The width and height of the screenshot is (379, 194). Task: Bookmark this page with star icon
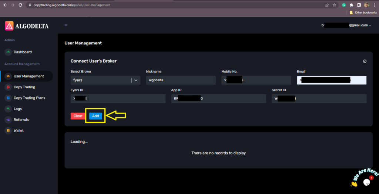(334, 5)
